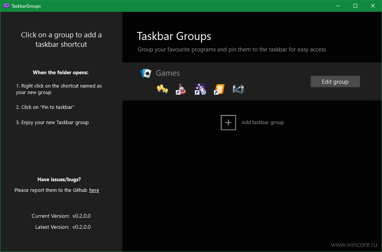Image resolution: width=382 pixels, height=252 pixels.
Task: Maximize the TaskbarGroups window
Action: [355, 6]
